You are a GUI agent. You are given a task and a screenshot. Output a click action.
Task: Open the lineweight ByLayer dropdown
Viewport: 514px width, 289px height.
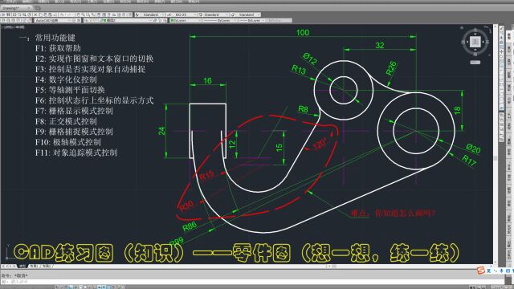coord(251,20)
